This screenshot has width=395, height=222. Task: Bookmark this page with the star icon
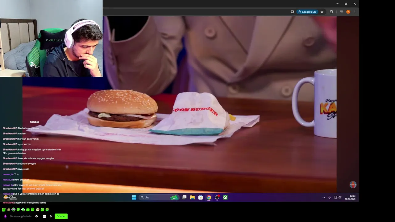coord(322,12)
